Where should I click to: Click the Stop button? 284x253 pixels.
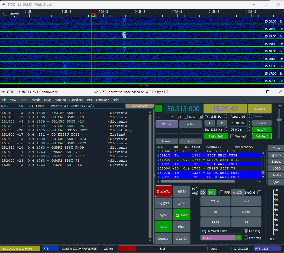(x=276, y=182)
